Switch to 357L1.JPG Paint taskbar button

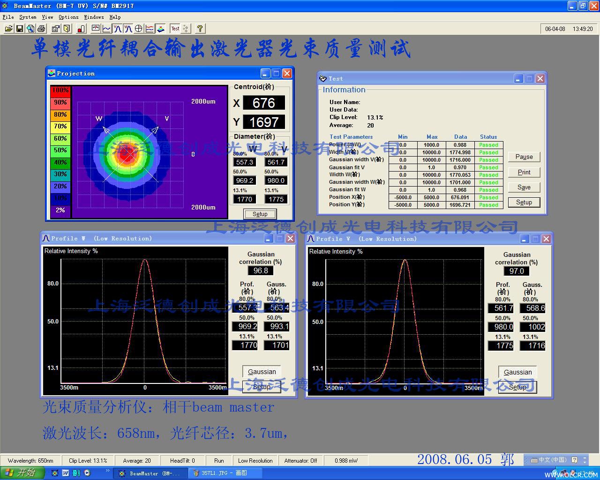(225, 473)
